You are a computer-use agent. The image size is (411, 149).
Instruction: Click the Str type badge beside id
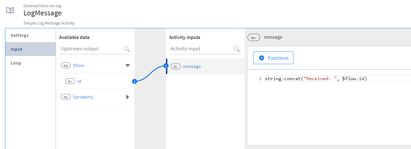click(70, 81)
